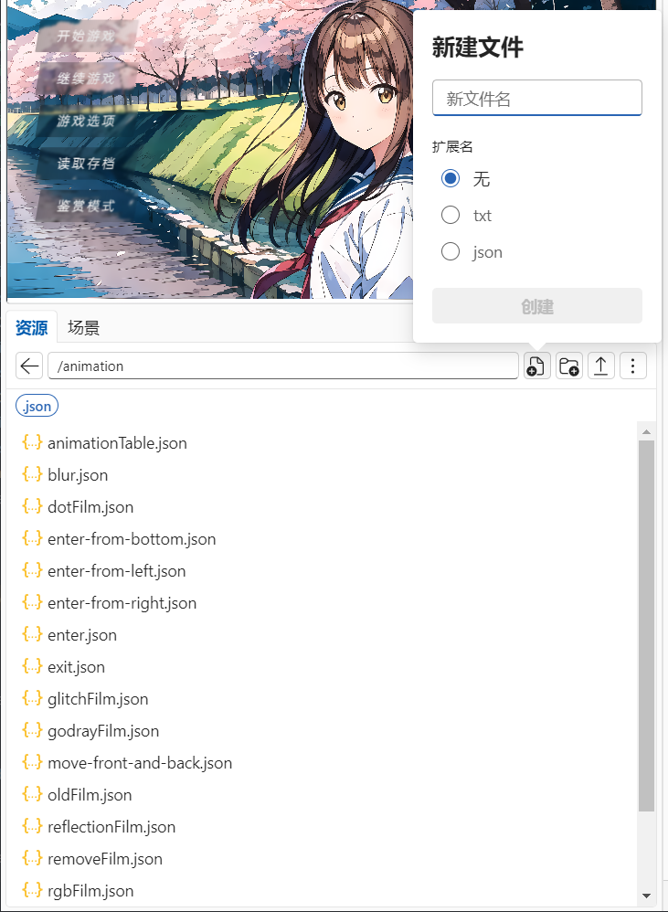Click the 鉴赏模式 menu item in preview
Viewport: 668px width, 912px height.
point(86,206)
